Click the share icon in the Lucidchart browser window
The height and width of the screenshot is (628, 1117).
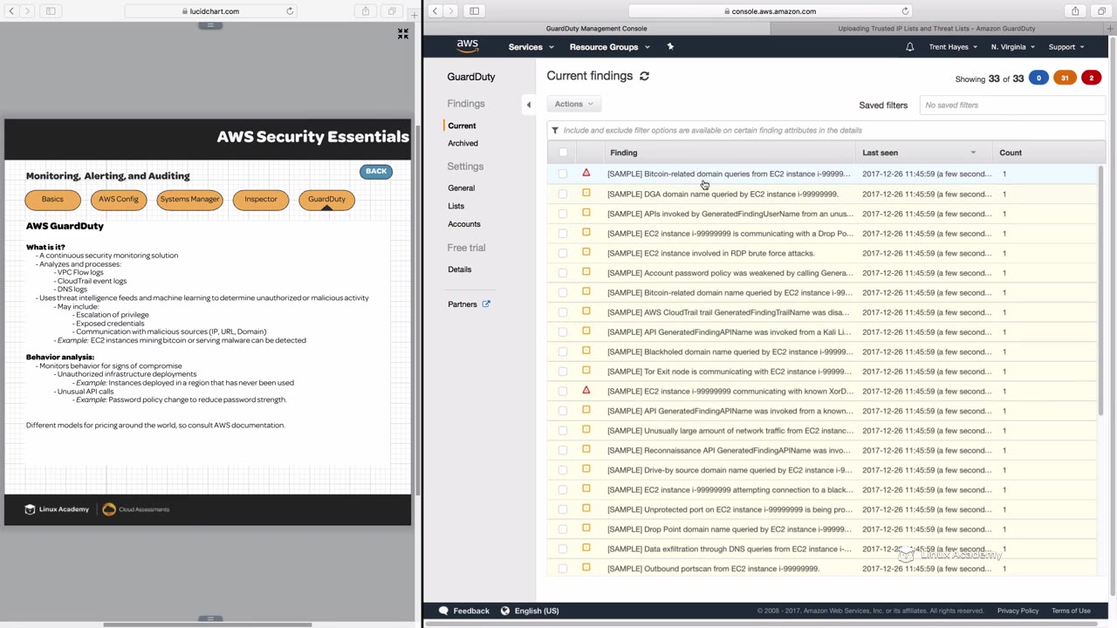[366, 11]
